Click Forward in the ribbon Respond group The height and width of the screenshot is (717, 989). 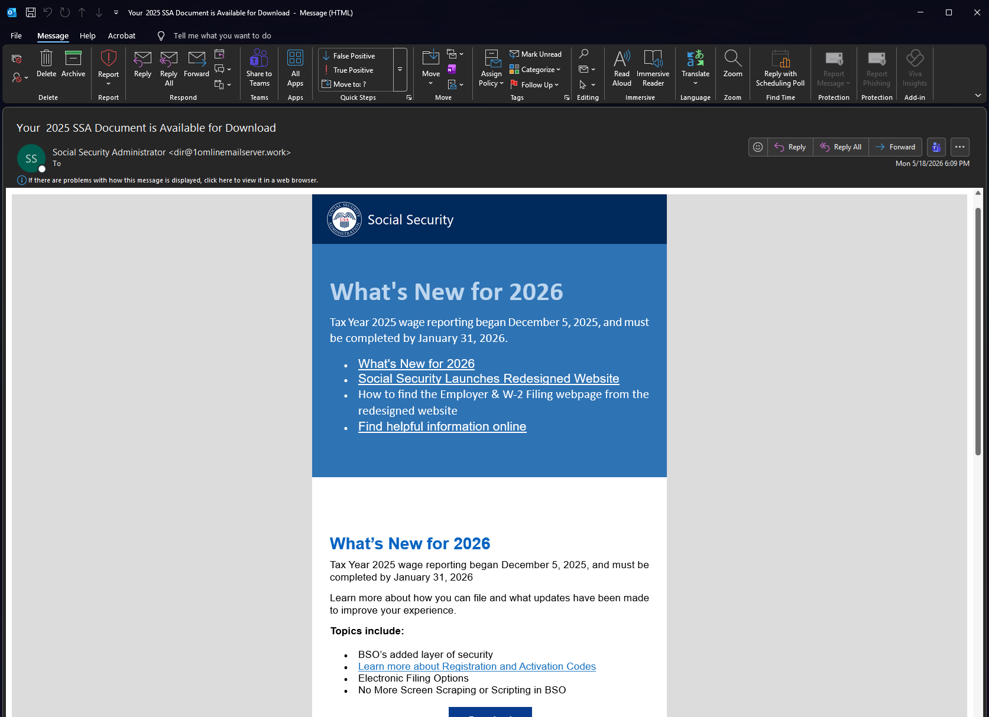click(196, 64)
